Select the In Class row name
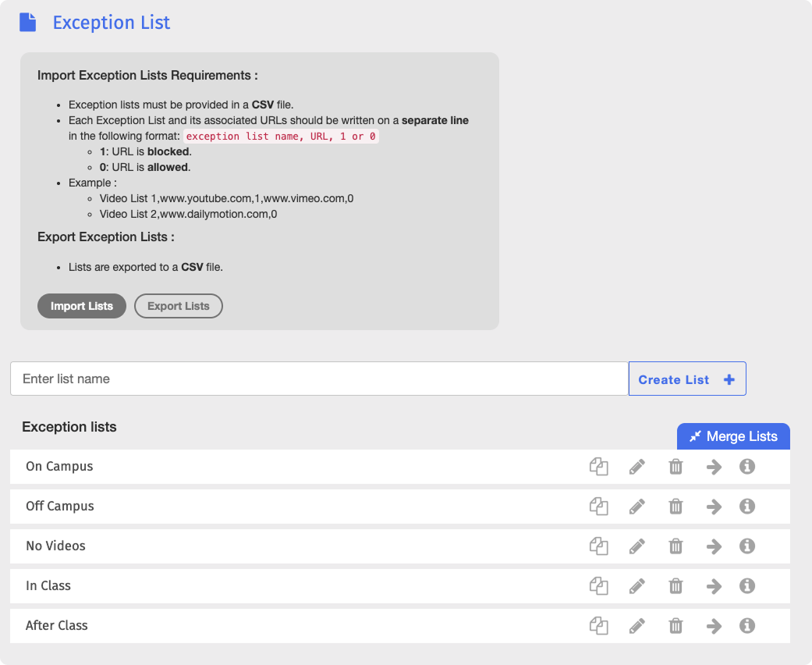The height and width of the screenshot is (665, 812). coord(48,585)
